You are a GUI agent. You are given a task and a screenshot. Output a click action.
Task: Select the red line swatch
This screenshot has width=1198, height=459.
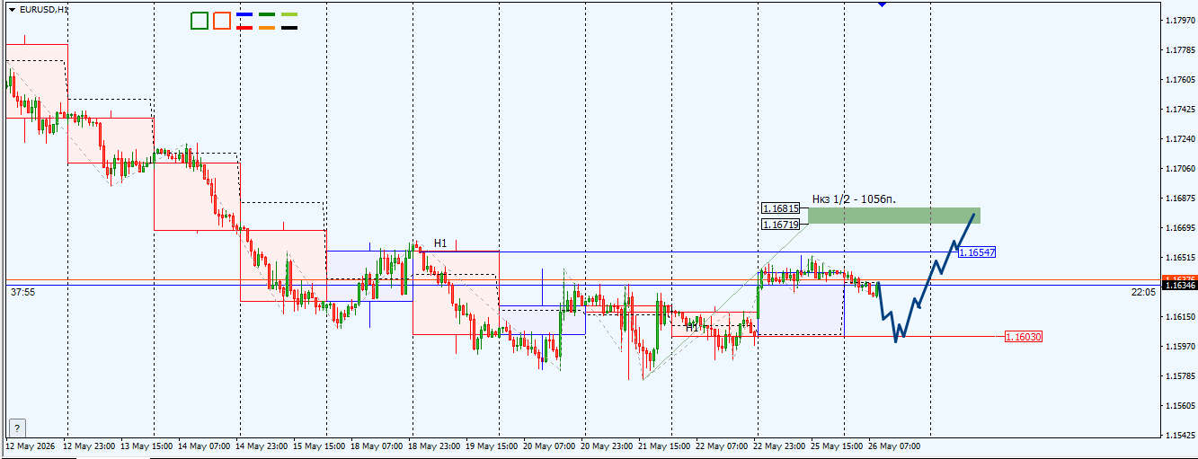click(x=244, y=28)
